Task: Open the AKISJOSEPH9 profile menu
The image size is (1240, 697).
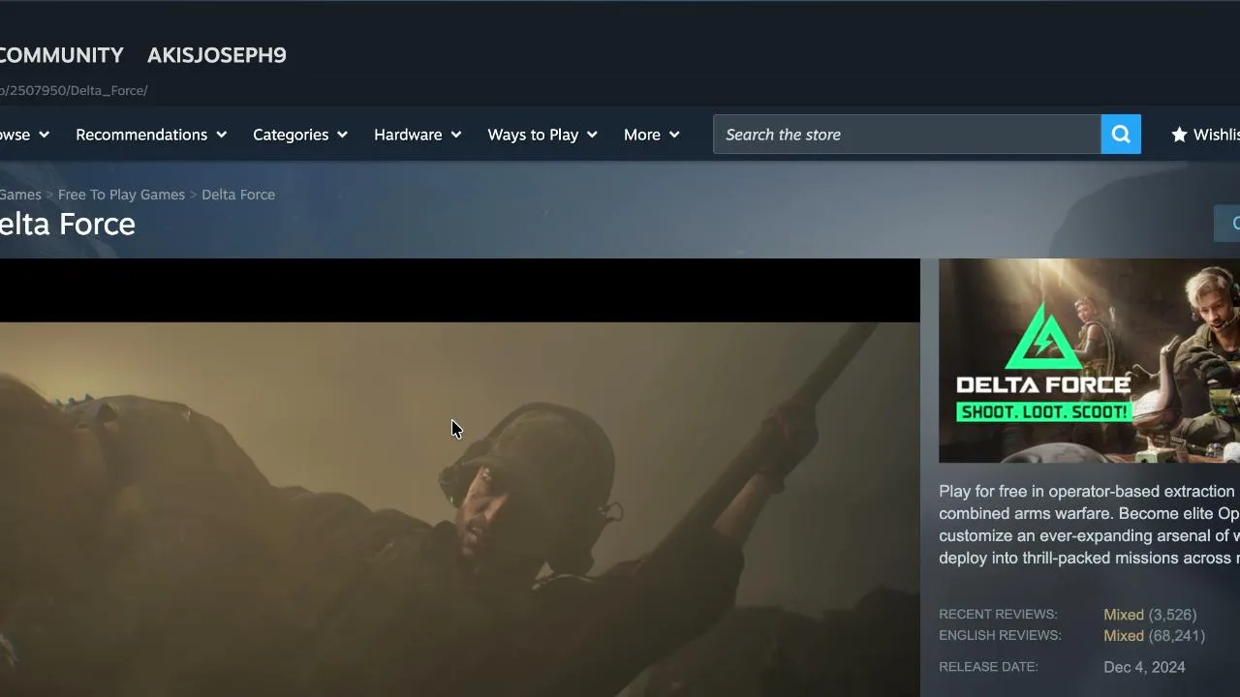Action: [217, 55]
